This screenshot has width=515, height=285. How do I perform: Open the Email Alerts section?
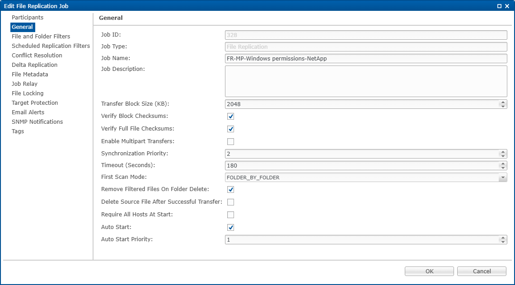click(28, 112)
